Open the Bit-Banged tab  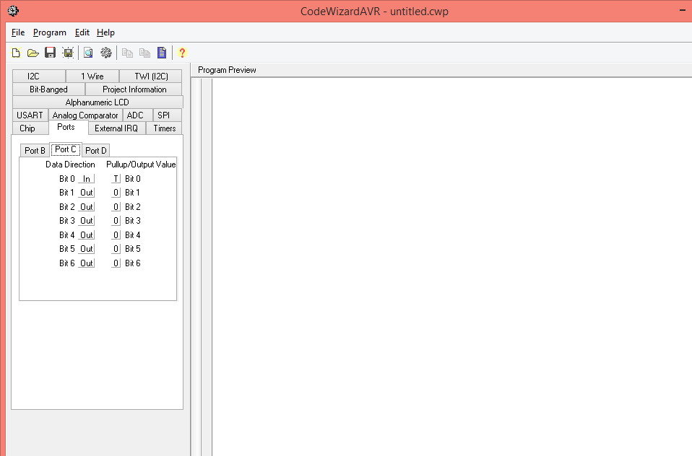[48, 89]
